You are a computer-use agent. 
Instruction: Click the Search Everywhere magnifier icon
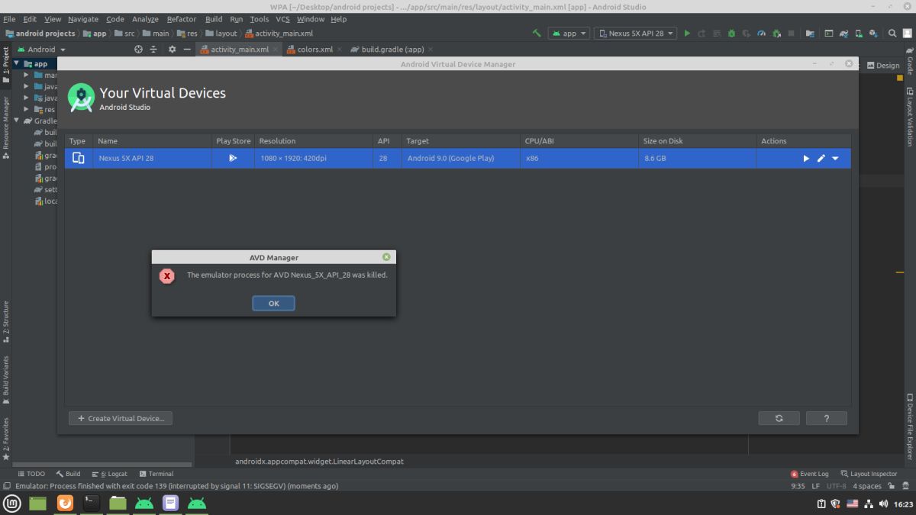[x=892, y=34]
